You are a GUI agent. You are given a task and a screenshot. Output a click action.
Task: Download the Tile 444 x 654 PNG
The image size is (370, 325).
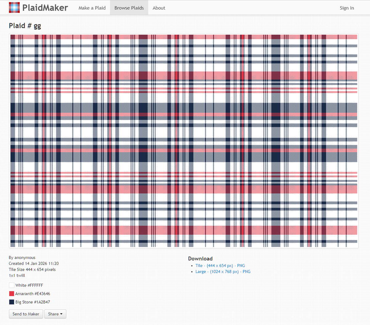[220, 265]
